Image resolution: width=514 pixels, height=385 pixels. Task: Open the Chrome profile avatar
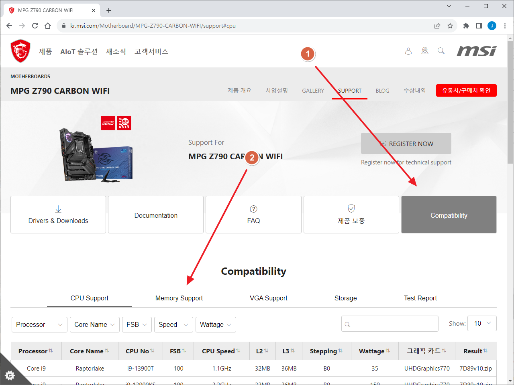[492, 26]
